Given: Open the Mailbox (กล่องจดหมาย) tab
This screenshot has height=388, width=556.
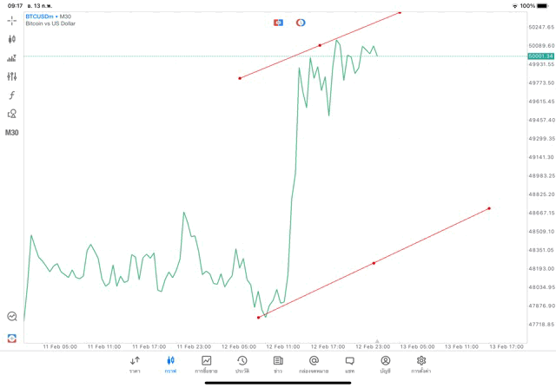Looking at the screenshot, I should pos(314,364).
